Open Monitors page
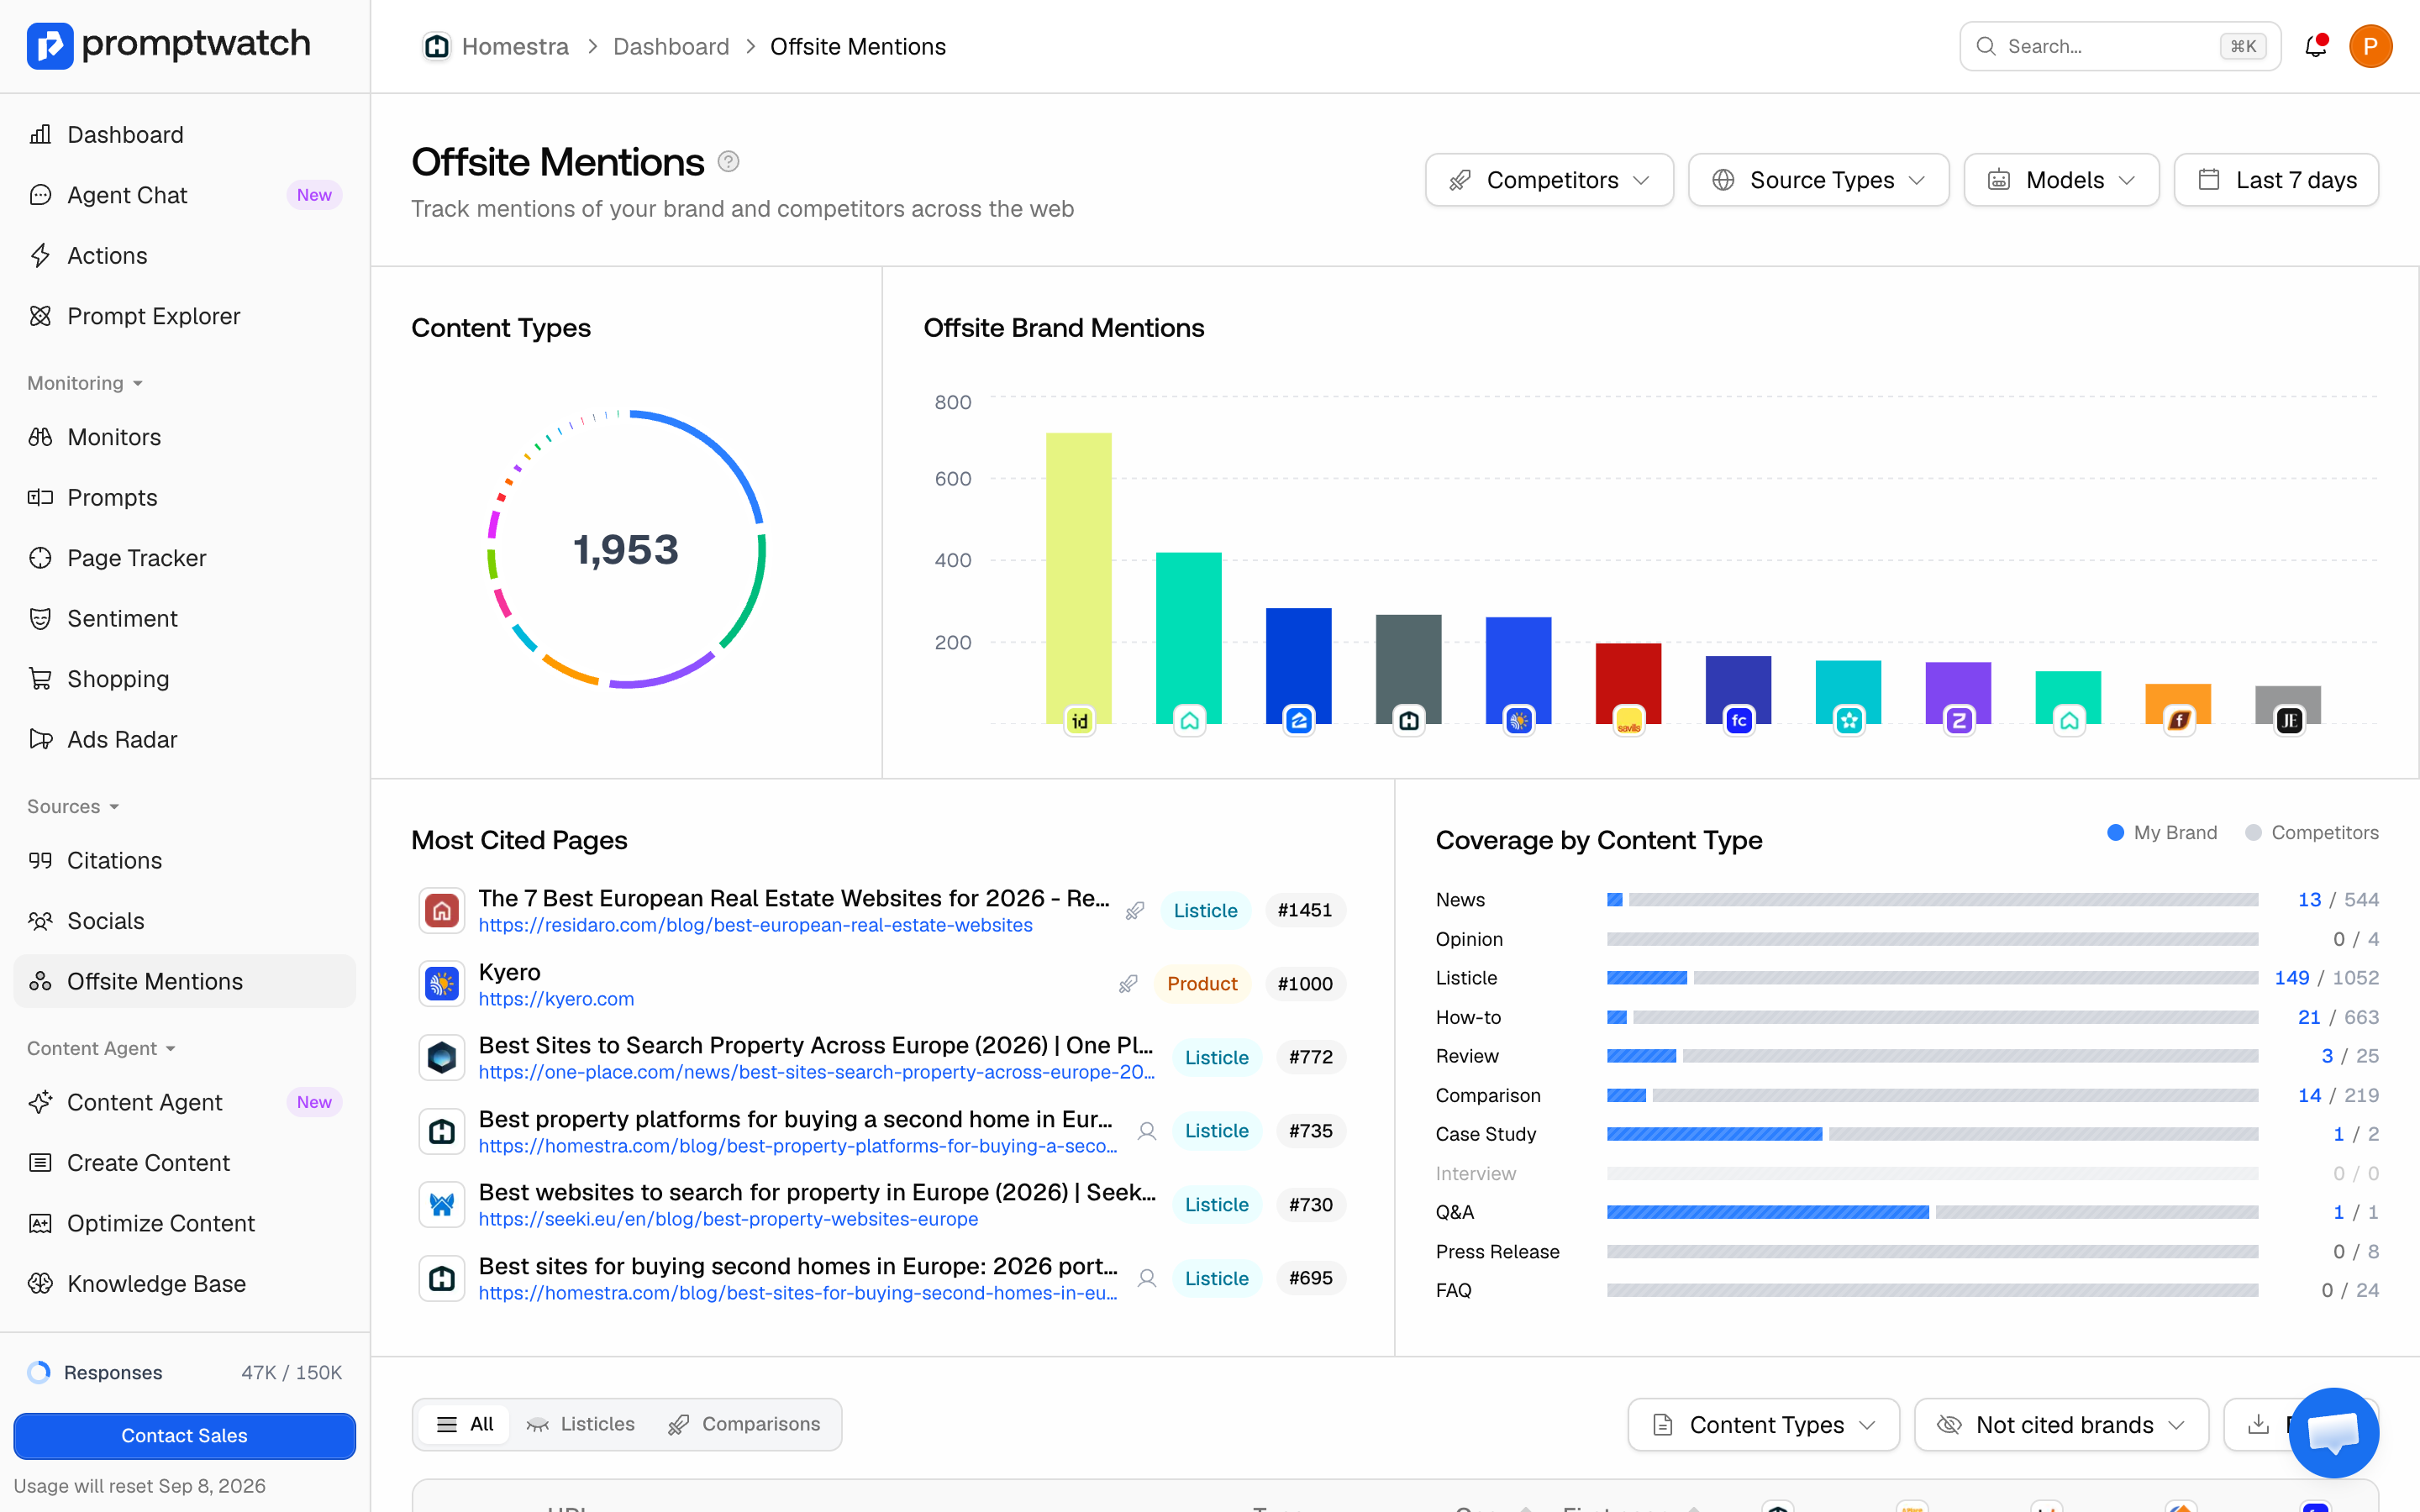The width and height of the screenshot is (2420, 1512). click(x=114, y=437)
